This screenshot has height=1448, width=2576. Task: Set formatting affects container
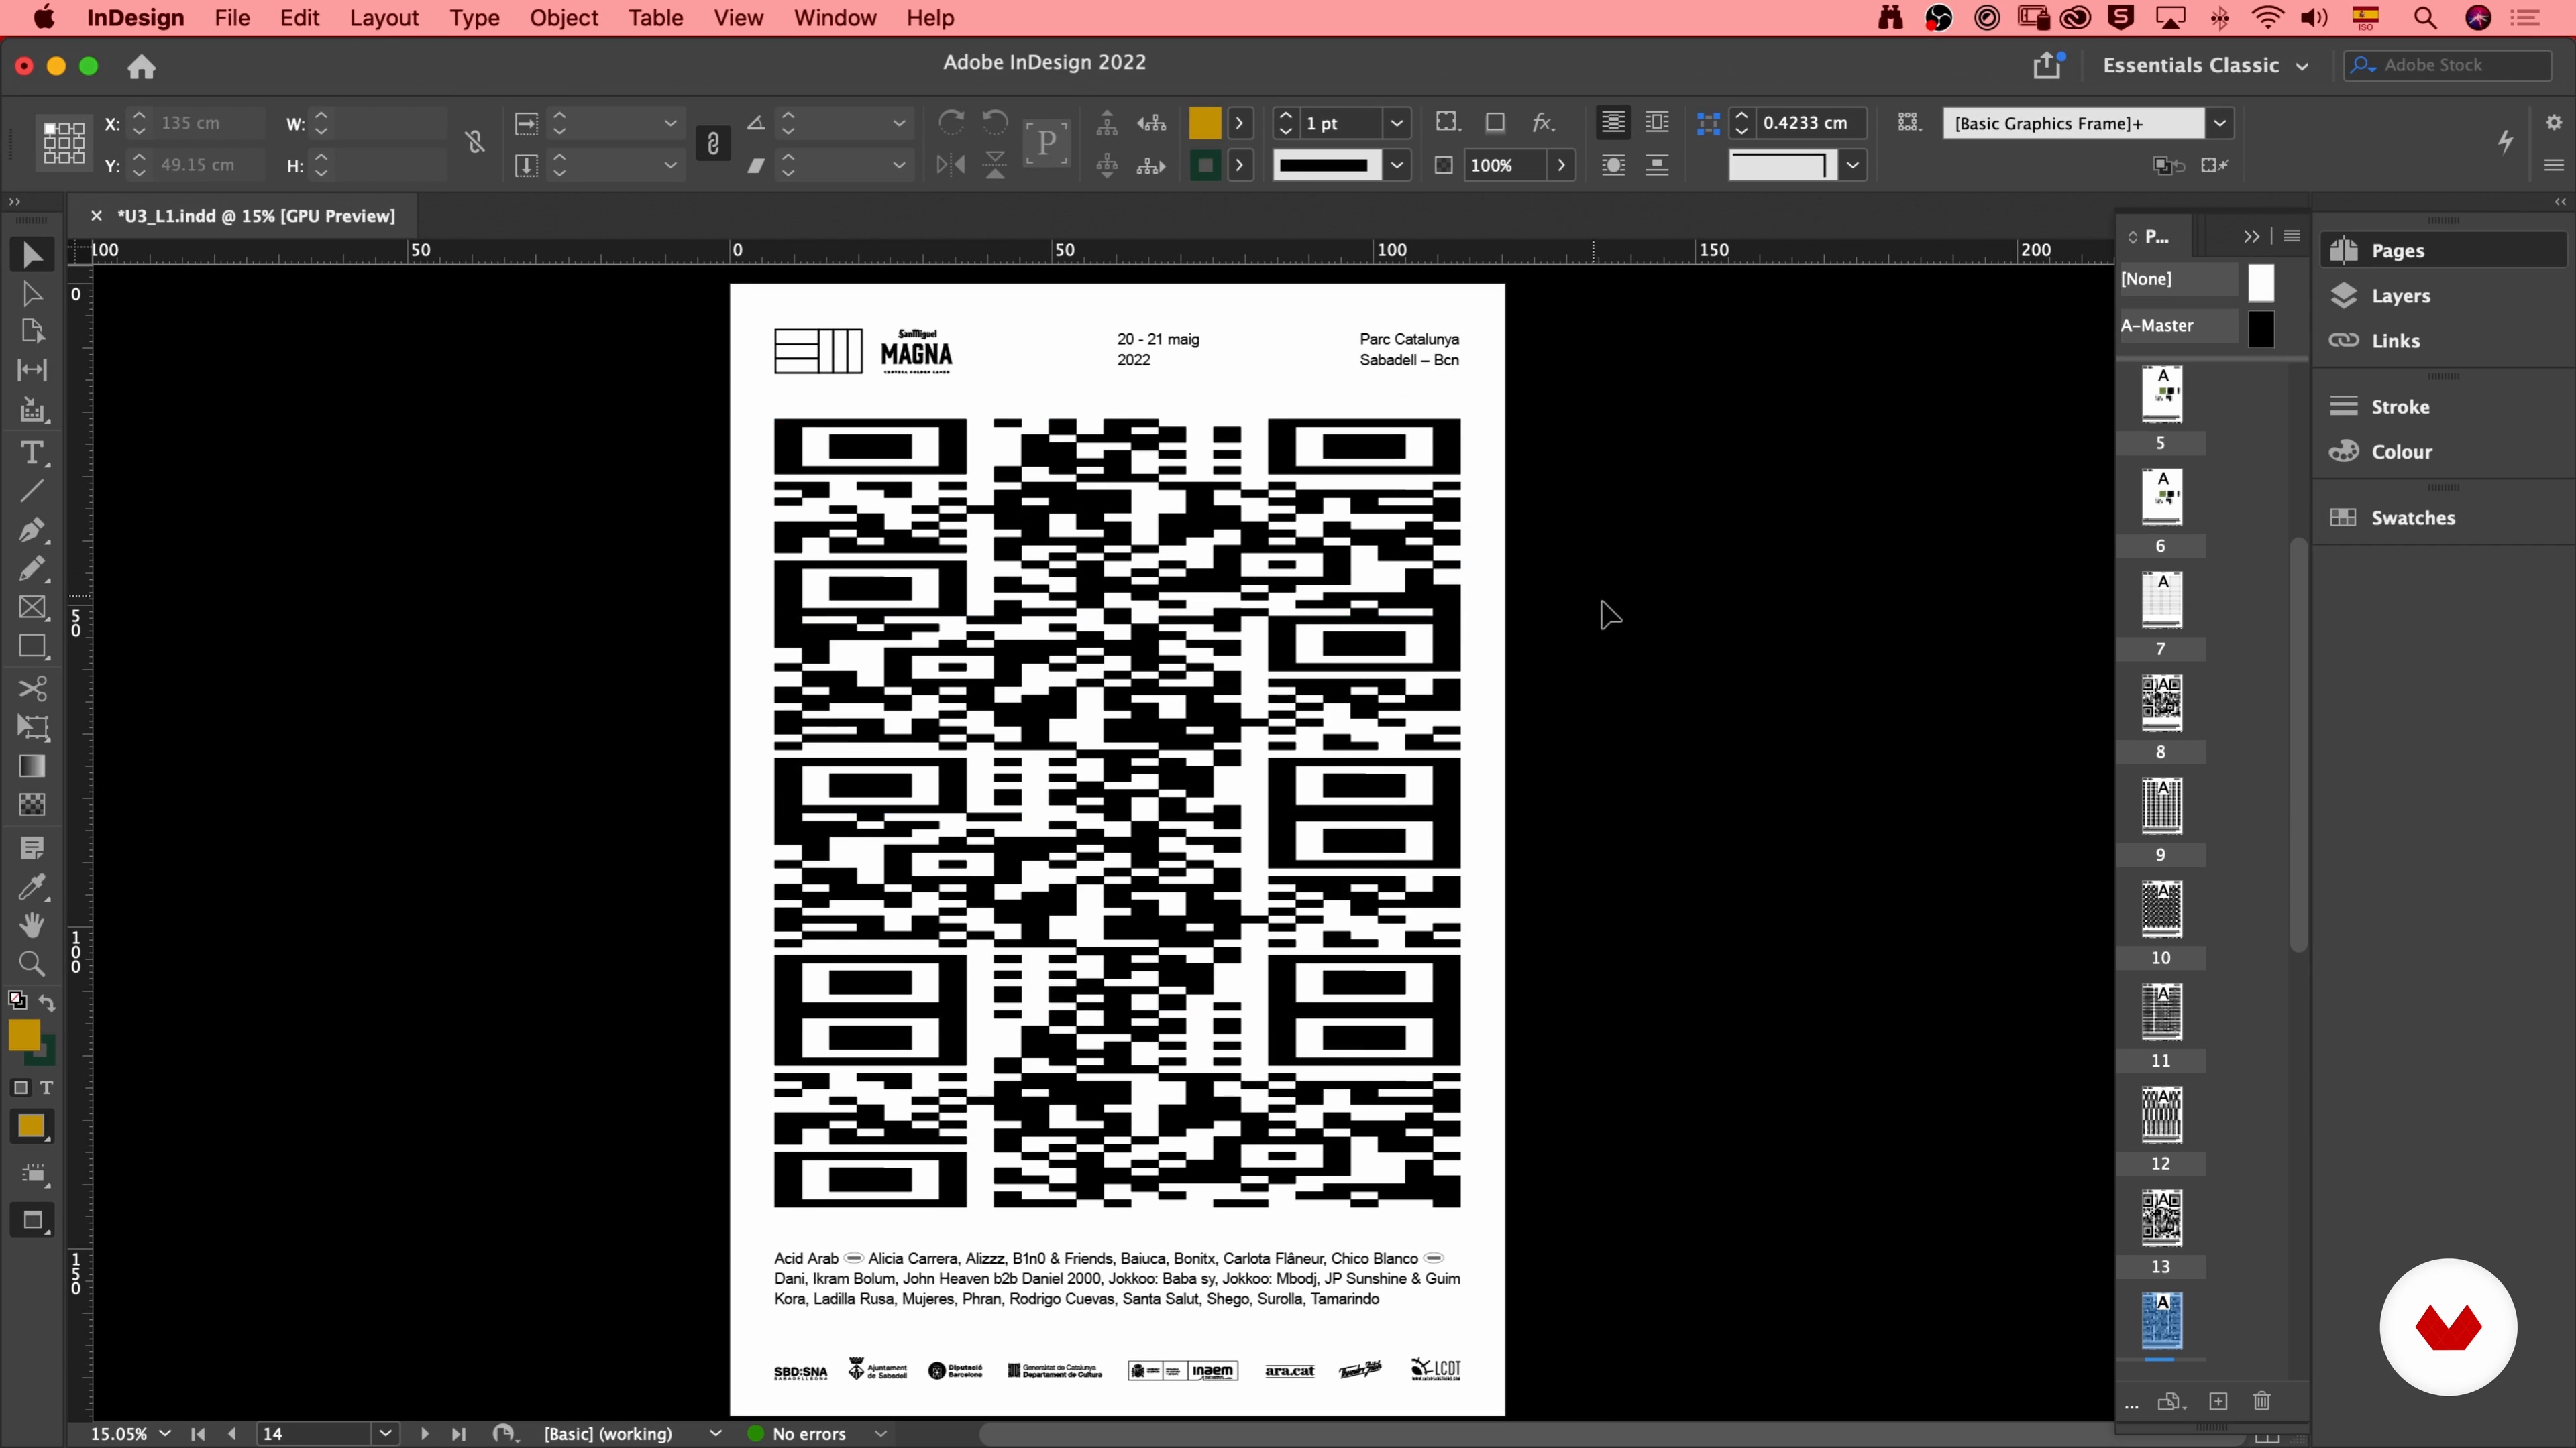click(x=21, y=1087)
